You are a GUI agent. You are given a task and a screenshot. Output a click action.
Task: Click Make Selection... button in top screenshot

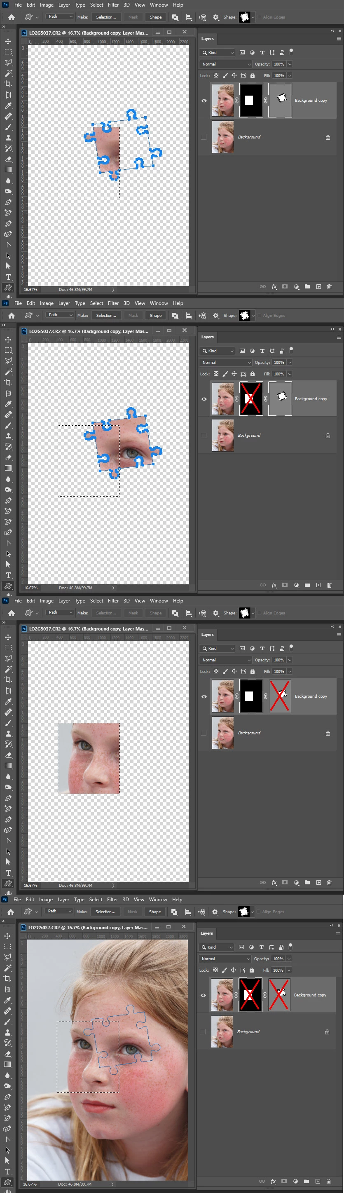(x=106, y=17)
